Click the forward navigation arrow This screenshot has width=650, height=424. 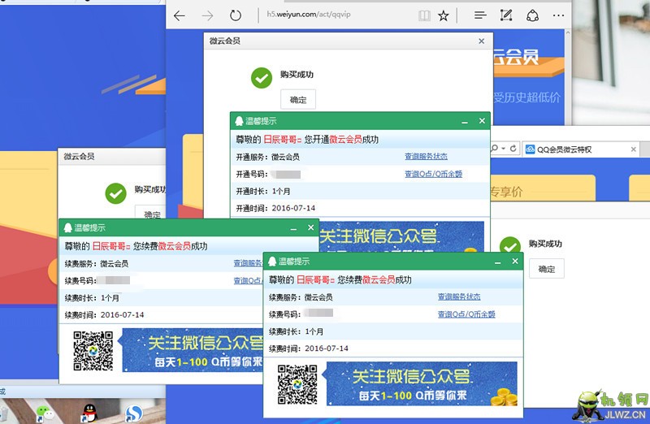tap(207, 15)
